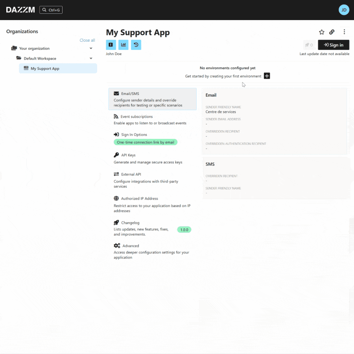Collapse the Your organization tree node
Viewport: 354px width, 354px height.
tap(91, 48)
